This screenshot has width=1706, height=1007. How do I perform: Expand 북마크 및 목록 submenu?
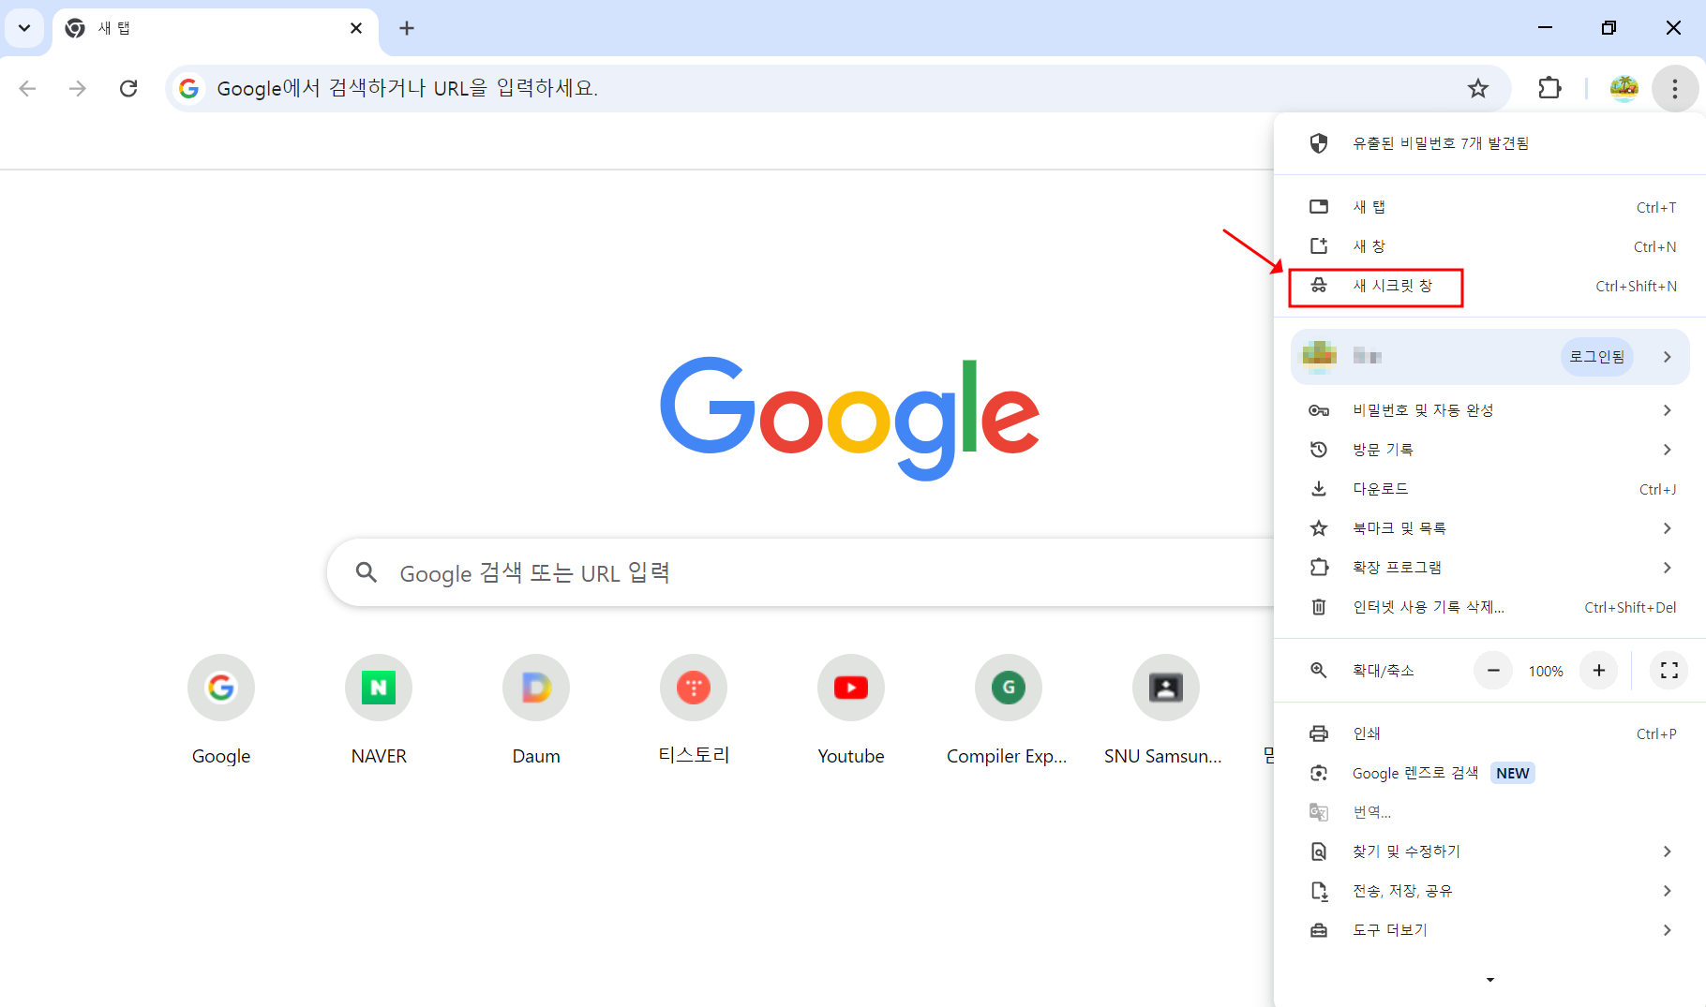[x=1489, y=528]
